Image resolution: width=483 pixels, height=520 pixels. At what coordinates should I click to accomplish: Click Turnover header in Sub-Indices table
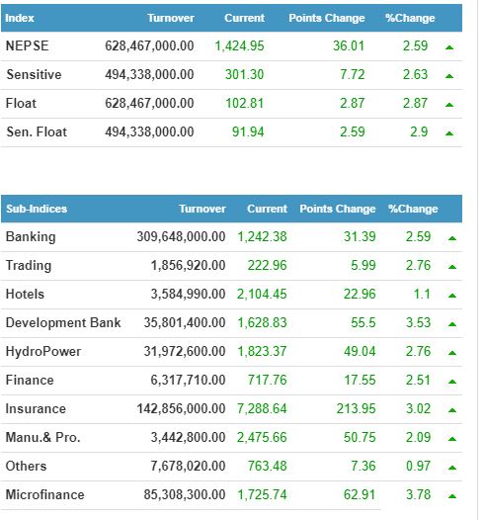pyautogui.click(x=202, y=209)
